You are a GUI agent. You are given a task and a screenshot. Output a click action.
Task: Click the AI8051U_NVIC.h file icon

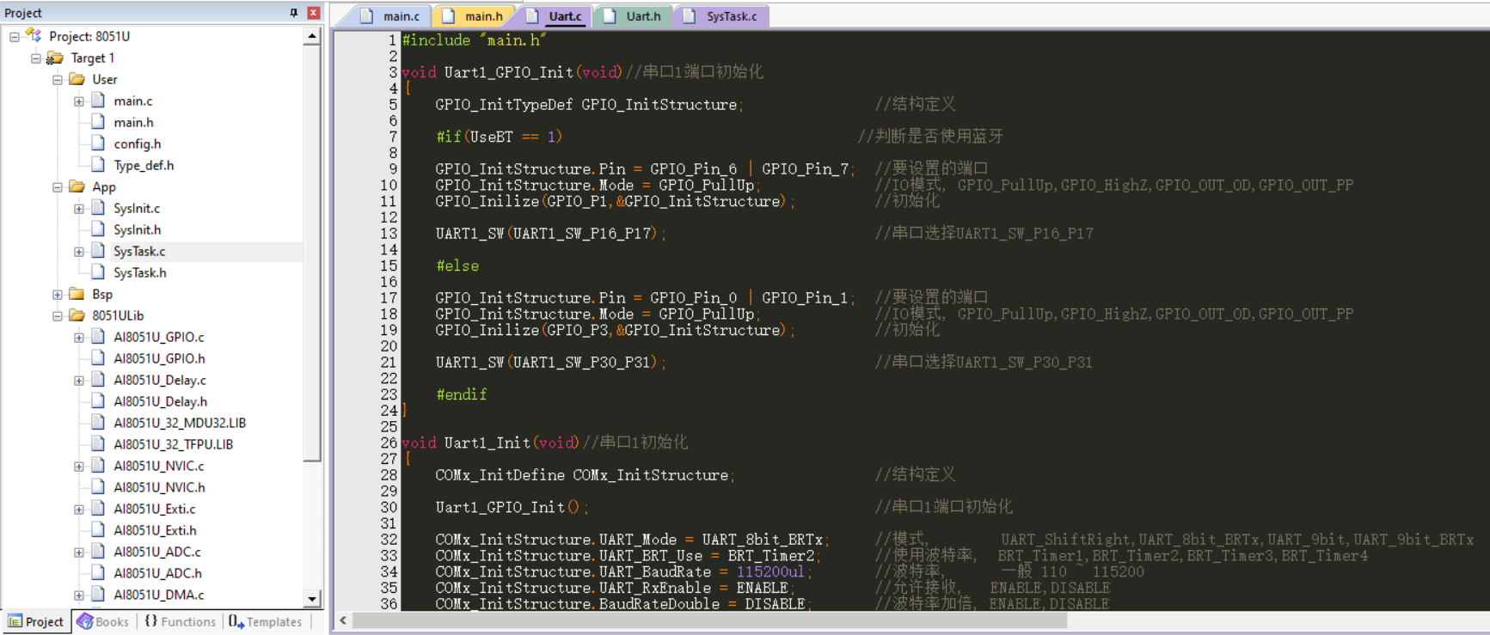tap(99, 487)
